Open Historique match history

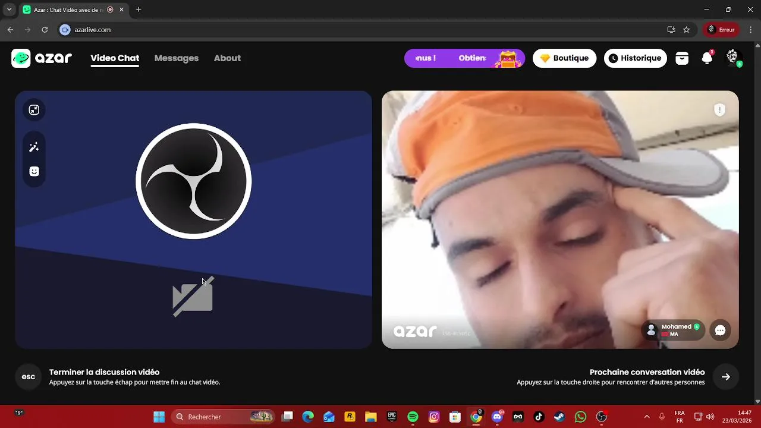636,58
